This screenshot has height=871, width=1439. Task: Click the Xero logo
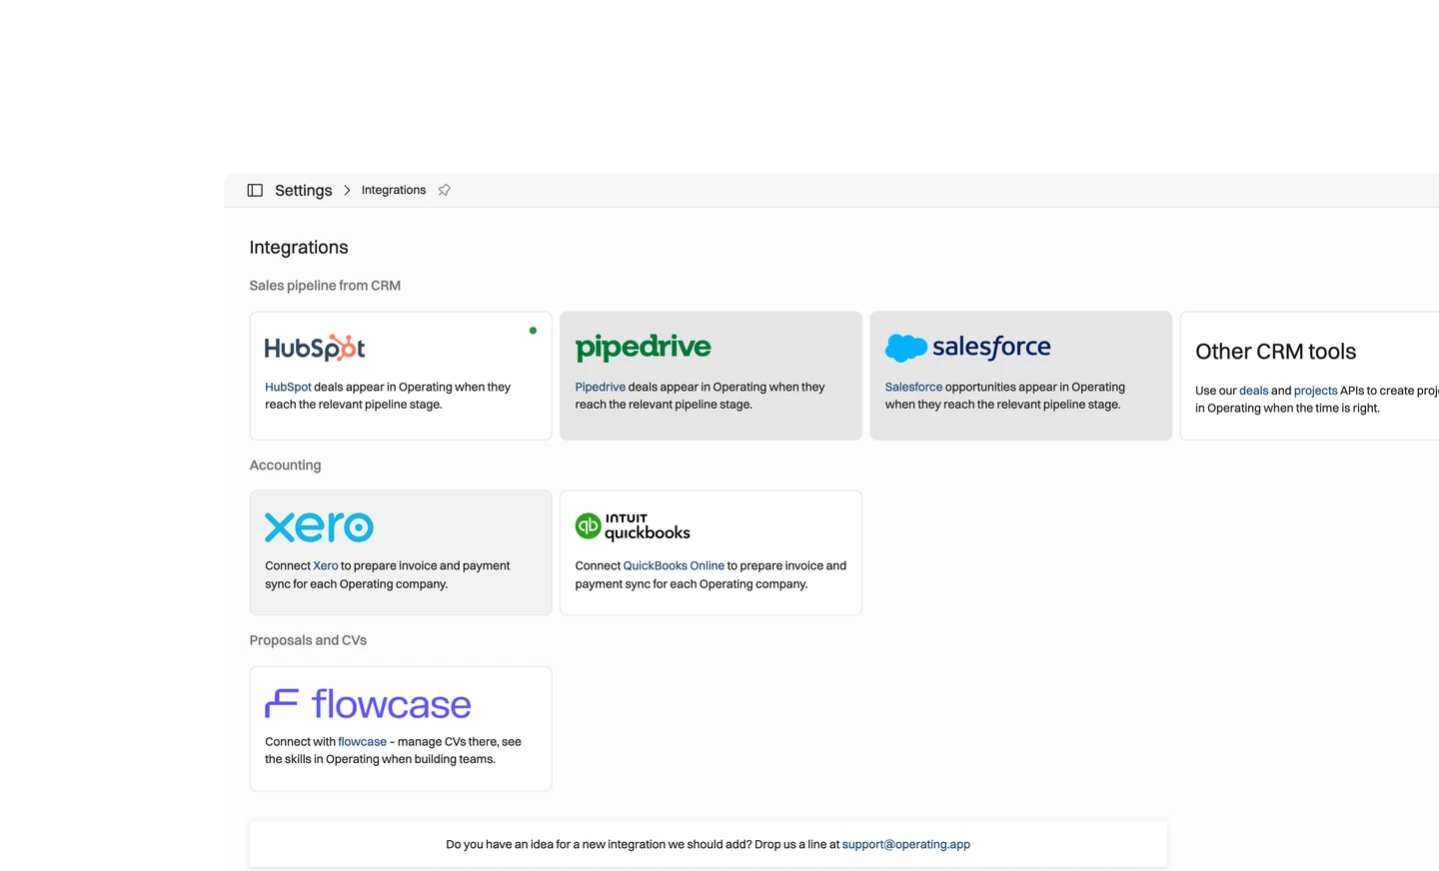click(x=319, y=526)
